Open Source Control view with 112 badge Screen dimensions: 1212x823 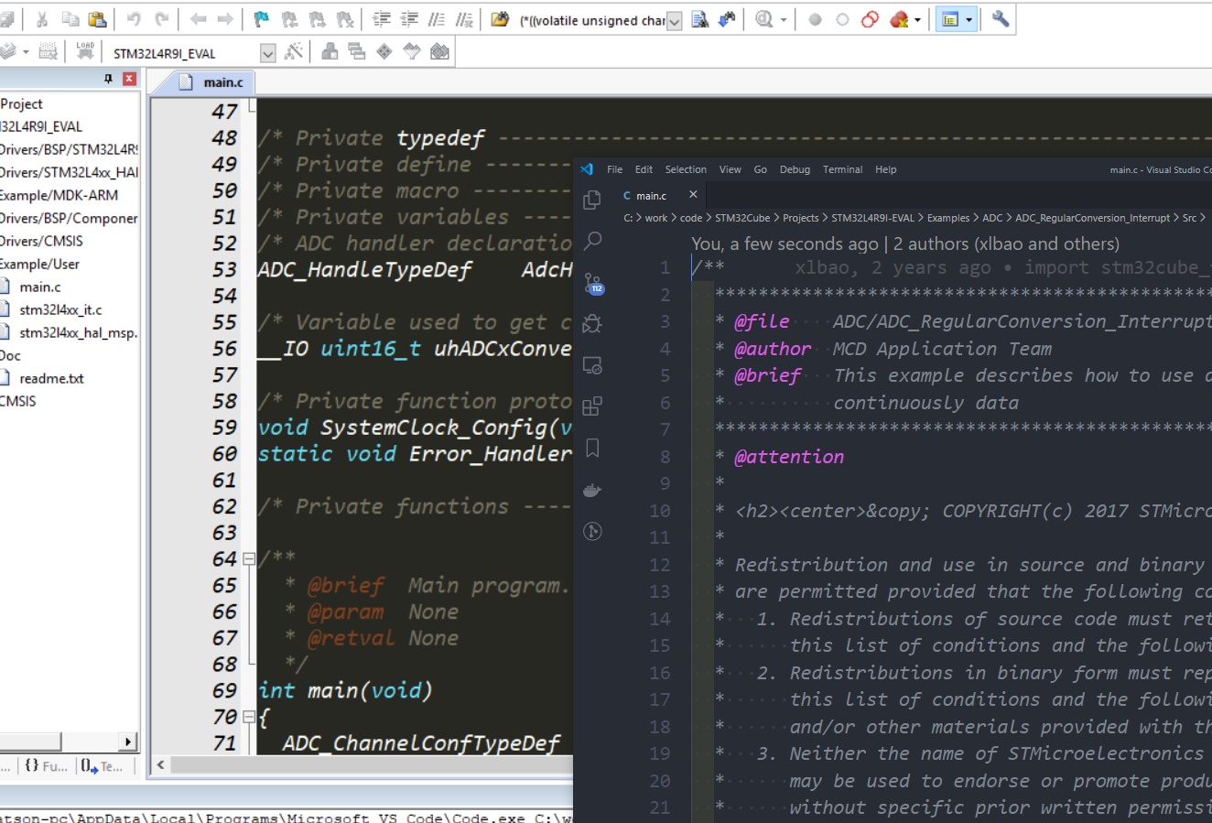click(x=593, y=283)
